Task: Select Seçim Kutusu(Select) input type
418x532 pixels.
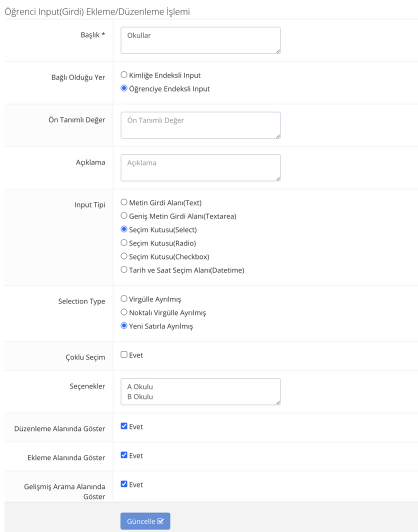Action: [x=124, y=229]
